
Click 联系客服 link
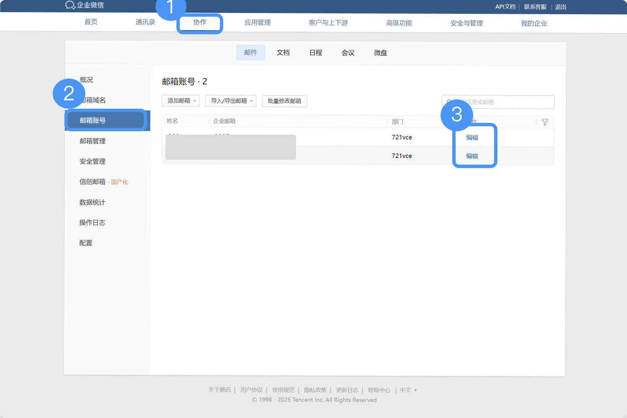click(535, 7)
